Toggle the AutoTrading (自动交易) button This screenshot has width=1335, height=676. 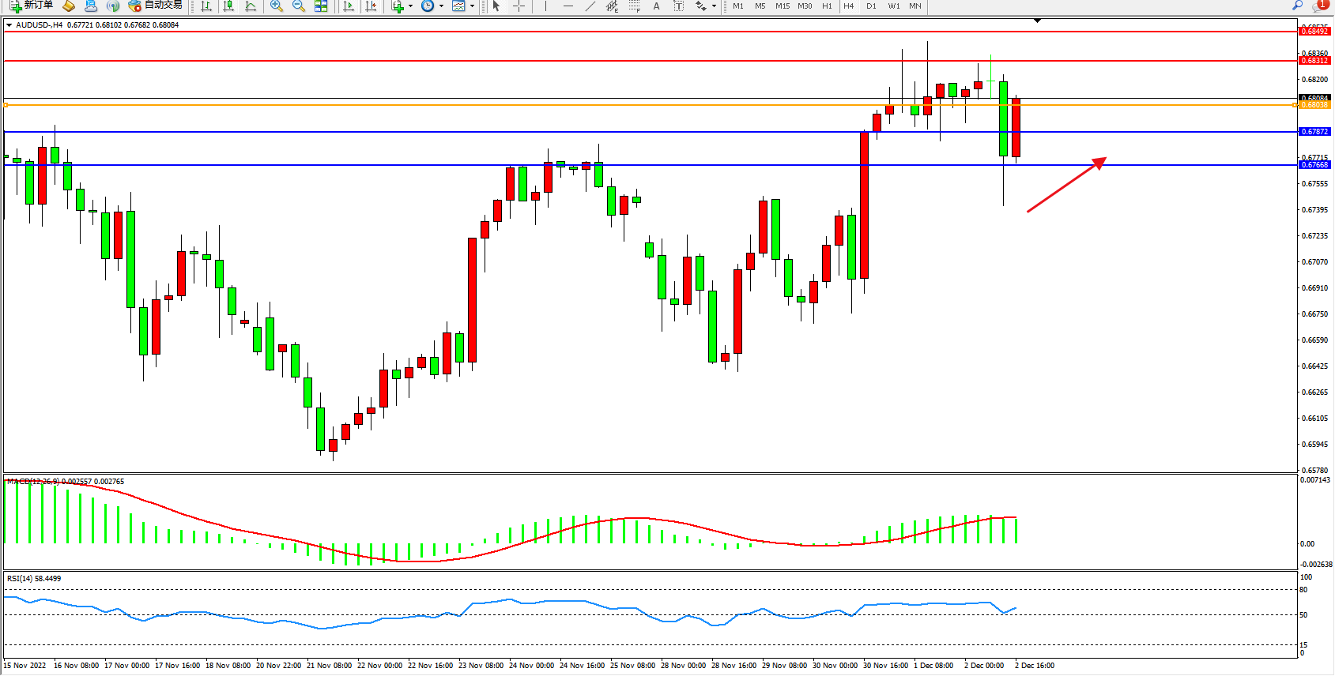pyautogui.click(x=155, y=6)
